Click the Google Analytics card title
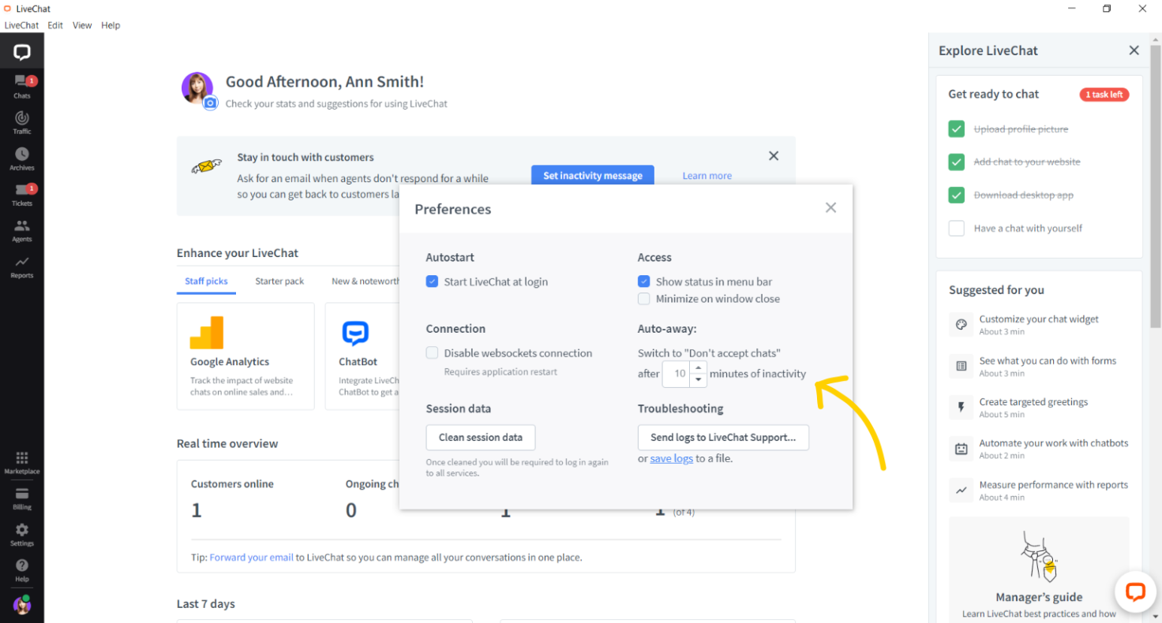Image resolution: width=1162 pixels, height=623 pixels. coord(230,362)
